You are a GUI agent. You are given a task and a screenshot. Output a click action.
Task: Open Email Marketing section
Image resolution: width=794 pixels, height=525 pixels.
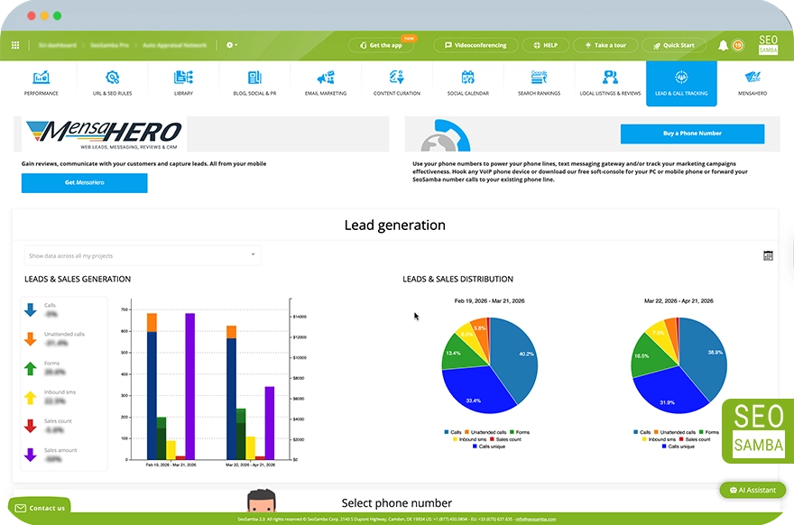coord(326,84)
